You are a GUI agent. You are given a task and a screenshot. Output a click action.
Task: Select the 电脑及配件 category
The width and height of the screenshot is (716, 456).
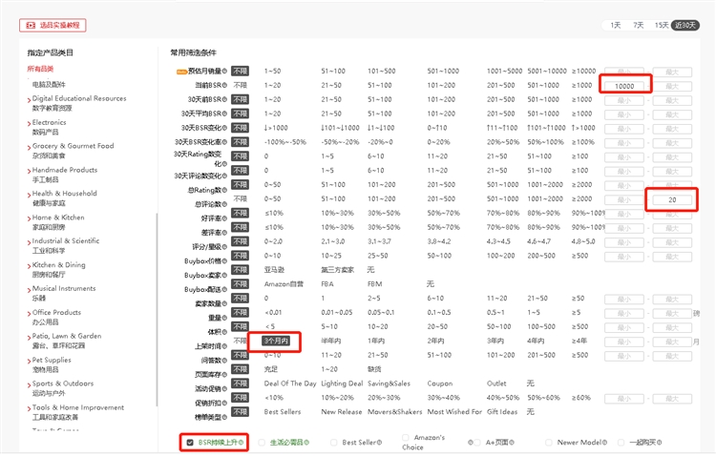(49, 85)
